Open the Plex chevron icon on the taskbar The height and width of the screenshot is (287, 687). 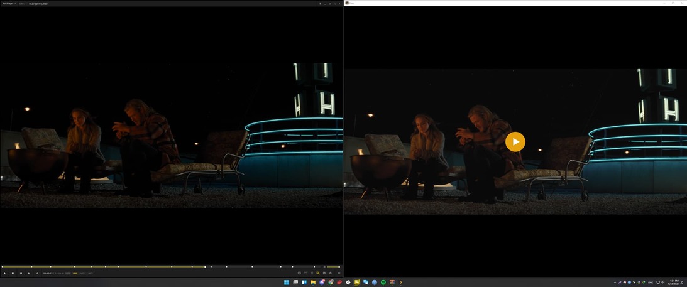click(x=400, y=282)
